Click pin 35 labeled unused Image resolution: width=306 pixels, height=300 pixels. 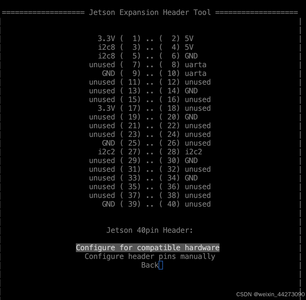tap(115, 186)
